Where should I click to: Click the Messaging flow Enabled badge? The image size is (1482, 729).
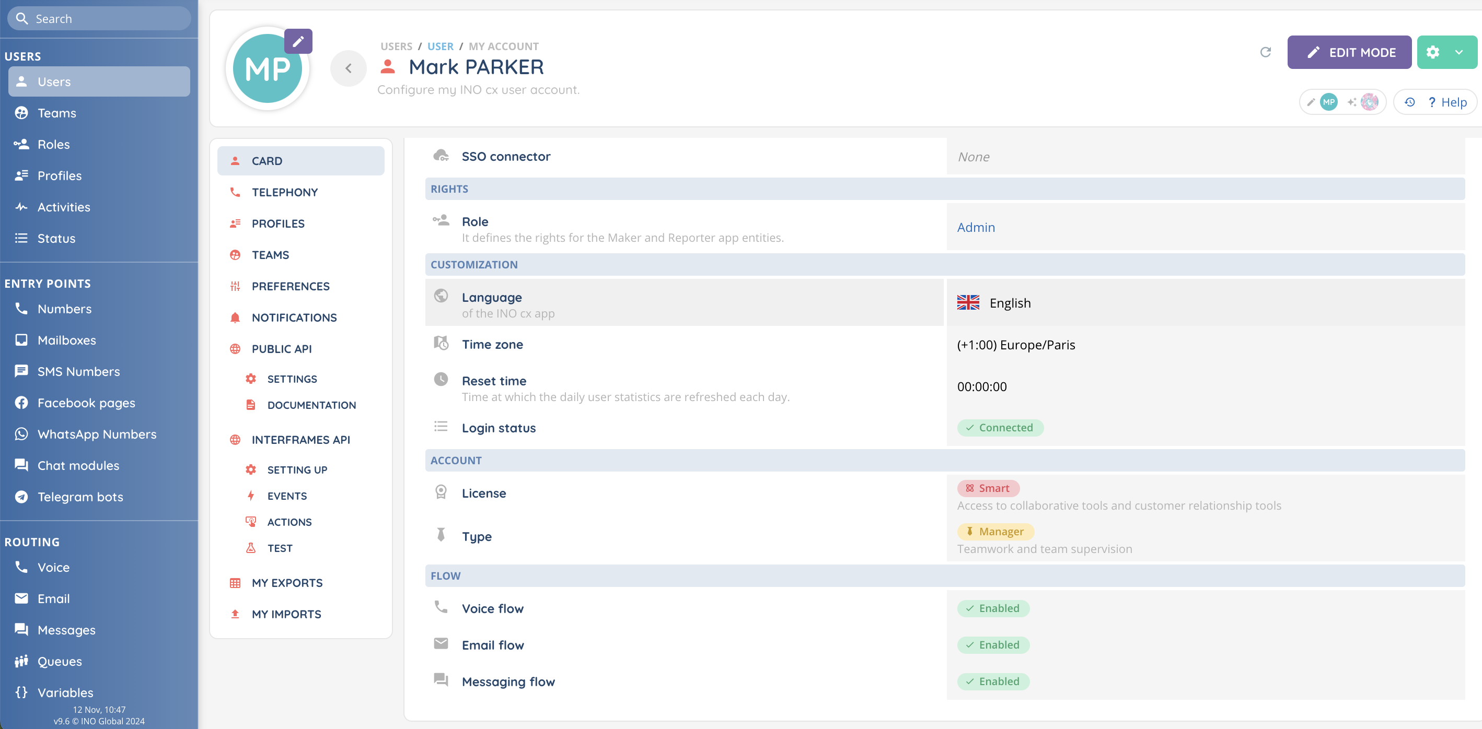[993, 681]
